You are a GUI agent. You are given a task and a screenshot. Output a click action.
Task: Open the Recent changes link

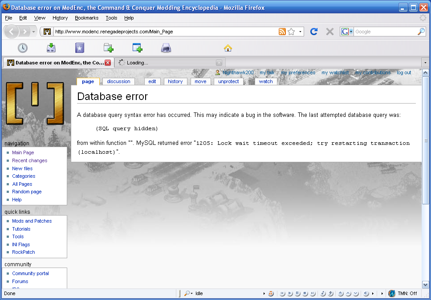(x=29, y=160)
